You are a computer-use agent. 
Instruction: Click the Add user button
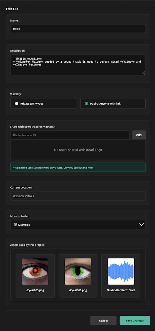[x=139, y=135]
